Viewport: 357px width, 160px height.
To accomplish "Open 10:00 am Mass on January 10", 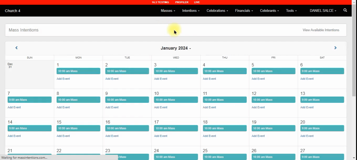I will 176,100.
